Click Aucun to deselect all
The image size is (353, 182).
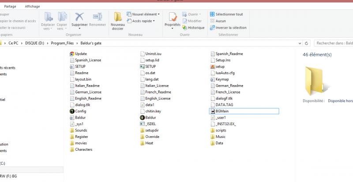point(218,21)
